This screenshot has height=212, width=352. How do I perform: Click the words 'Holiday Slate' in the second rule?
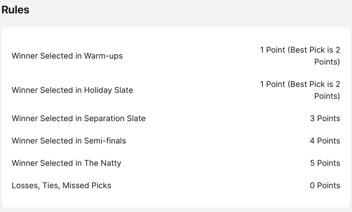(108, 90)
